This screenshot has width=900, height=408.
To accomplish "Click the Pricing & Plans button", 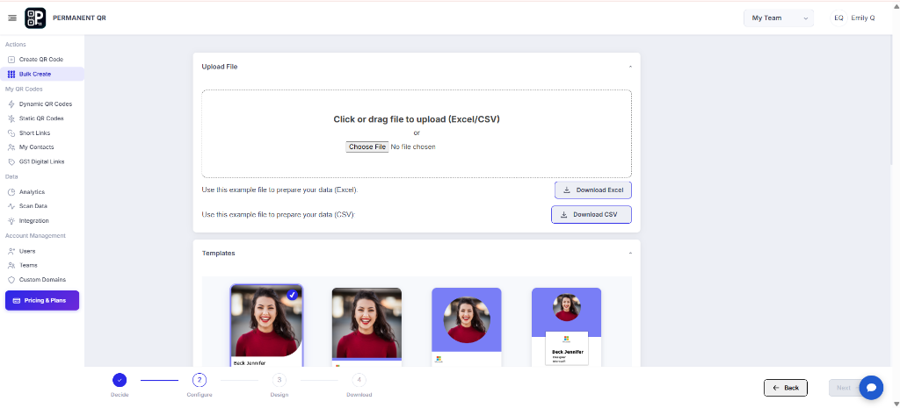I will (42, 300).
